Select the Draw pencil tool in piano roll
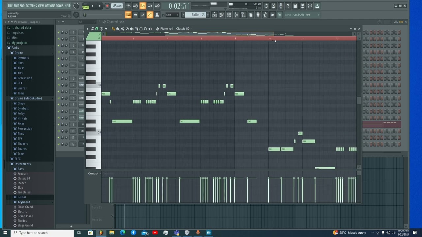Image resolution: width=422 pixels, height=237 pixels. tap(113, 29)
